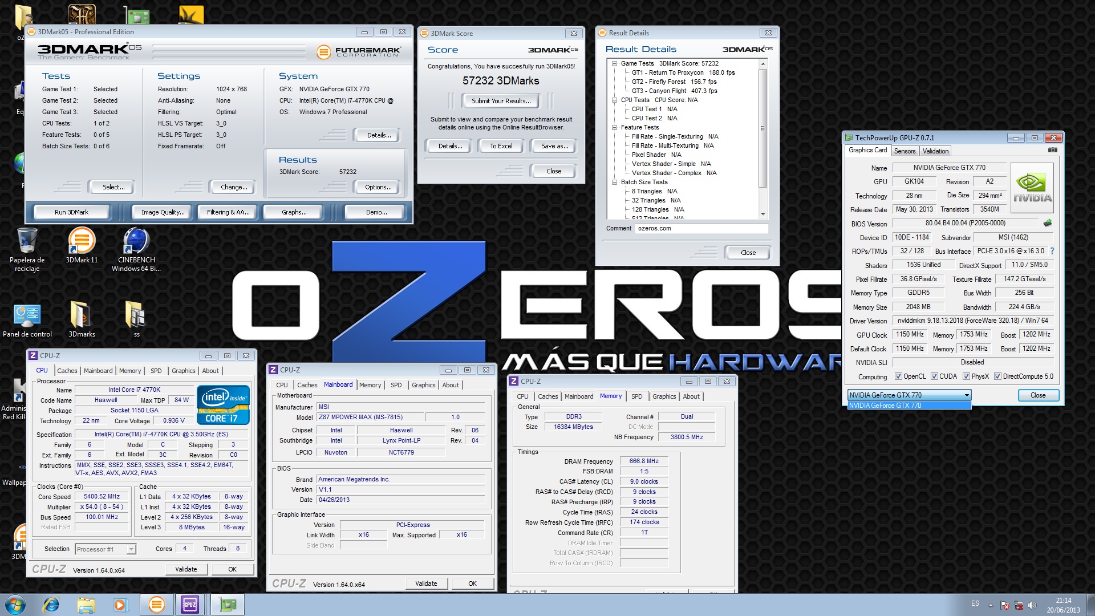Viewport: 1095px width, 616px height.
Task: Collapse the Game Tests tree node
Action: 615,64
